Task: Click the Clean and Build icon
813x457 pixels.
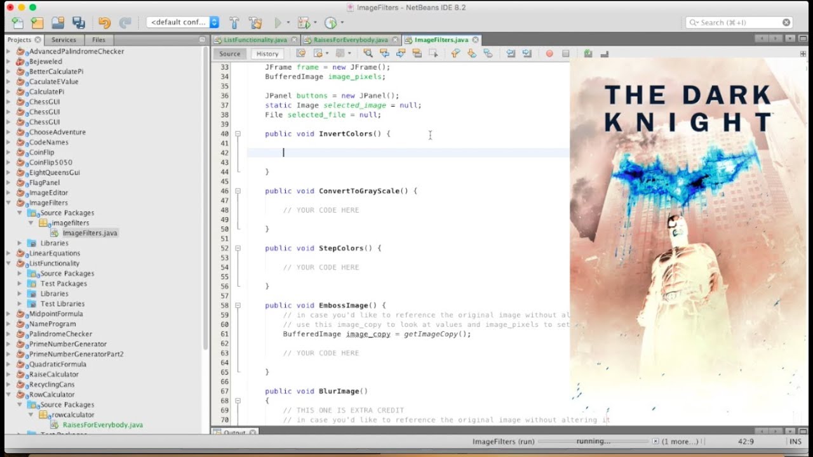Action: 255,23
